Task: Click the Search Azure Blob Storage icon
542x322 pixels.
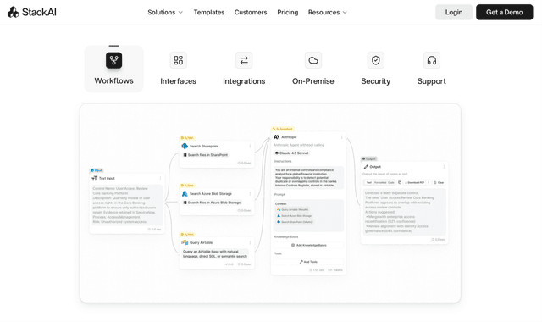Action: click(x=185, y=194)
